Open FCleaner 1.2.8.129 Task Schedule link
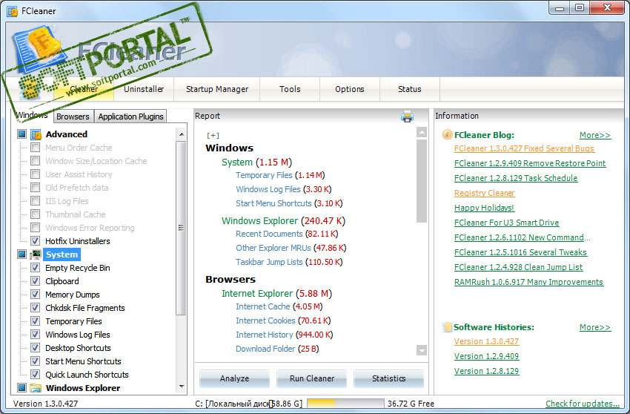 pos(516,178)
